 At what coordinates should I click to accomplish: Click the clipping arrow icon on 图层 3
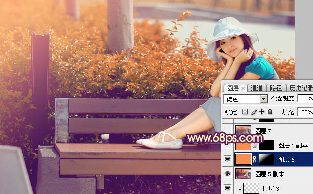240,188
